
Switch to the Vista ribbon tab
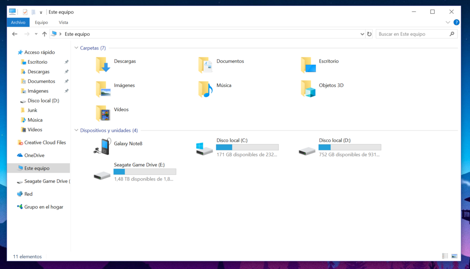coord(63,22)
